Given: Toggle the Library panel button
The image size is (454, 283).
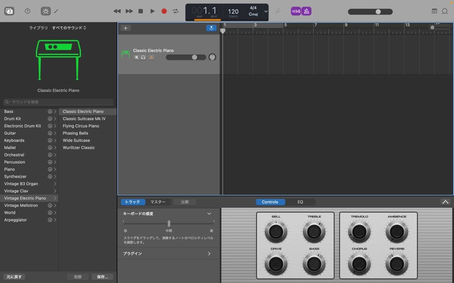Looking at the screenshot, I should pos(9,11).
